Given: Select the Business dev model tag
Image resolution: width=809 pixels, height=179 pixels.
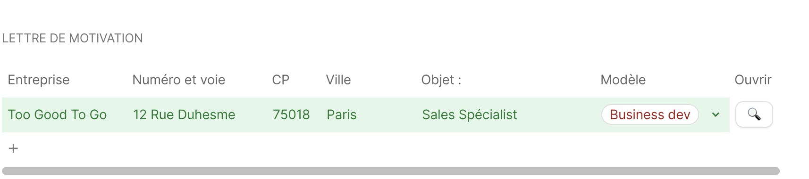Looking at the screenshot, I should (x=650, y=114).
